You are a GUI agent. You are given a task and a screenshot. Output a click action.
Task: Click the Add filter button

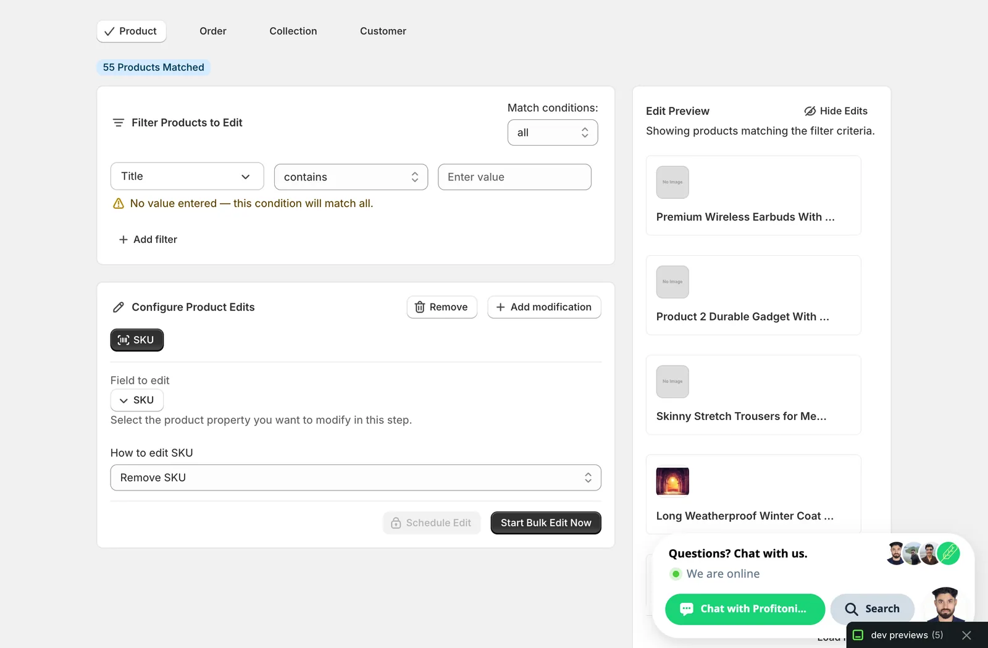(148, 240)
